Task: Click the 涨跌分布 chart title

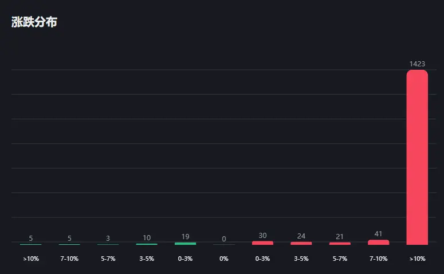Action: (x=34, y=22)
